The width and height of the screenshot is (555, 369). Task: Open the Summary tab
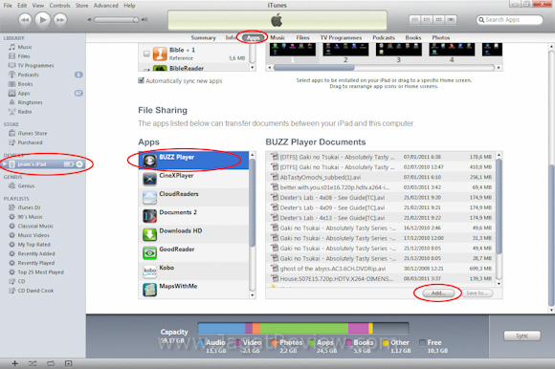[203, 37]
